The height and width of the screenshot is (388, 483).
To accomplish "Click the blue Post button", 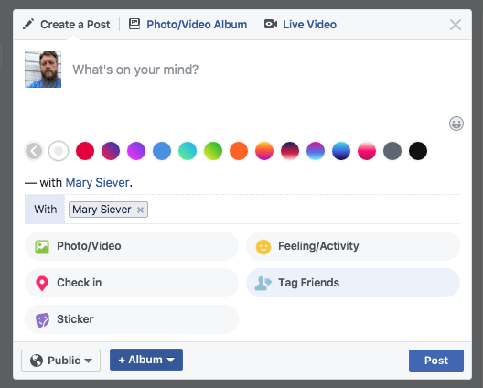I will tap(436, 361).
